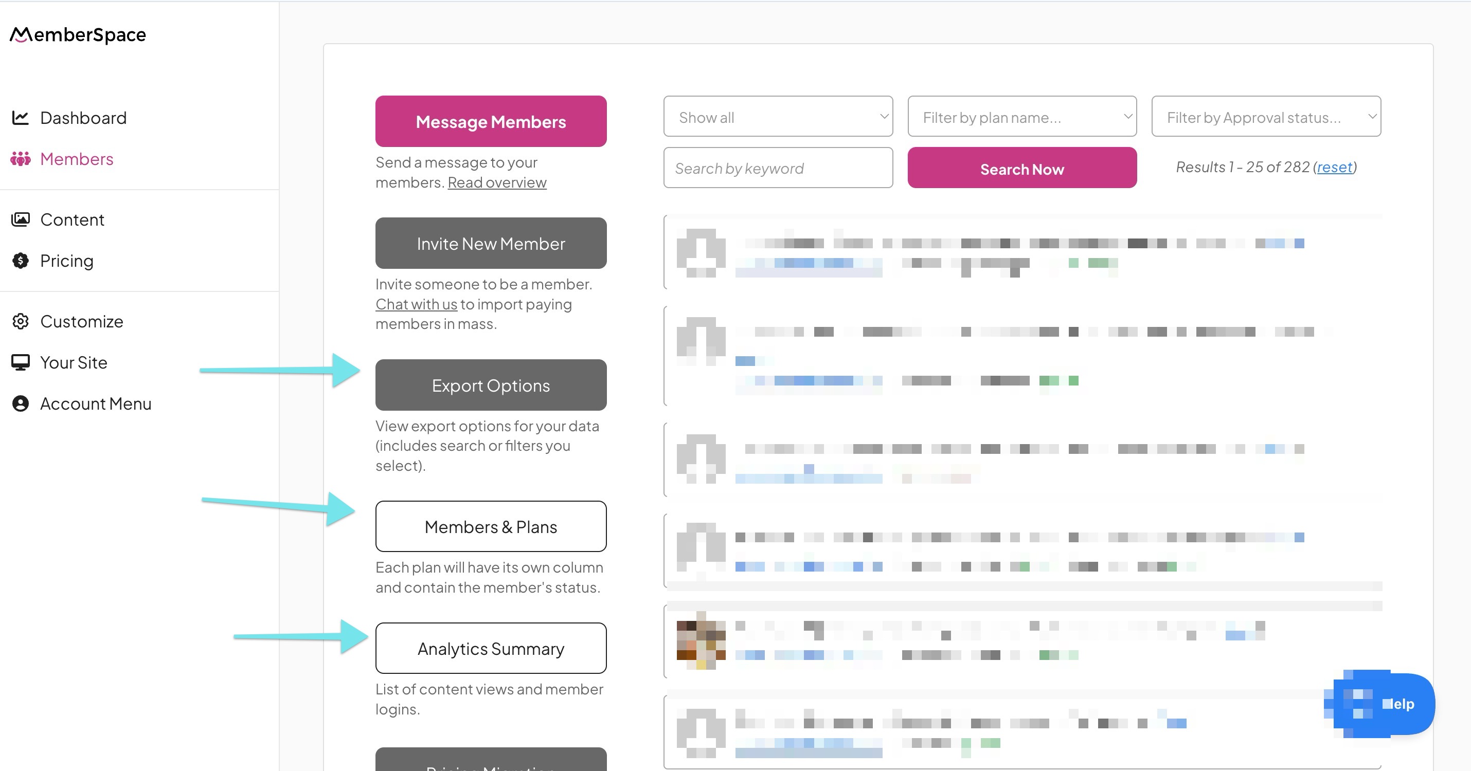Image resolution: width=1471 pixels, height=771 pixels.
Task: Click the Export Options button
Action: 491,385
